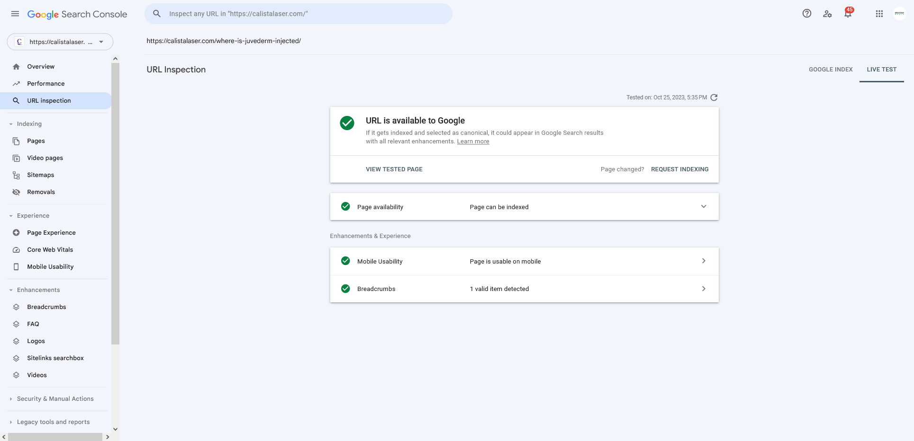Follow the Learn more link
Viewport: 914px width, 441px height.
(473, 141)
